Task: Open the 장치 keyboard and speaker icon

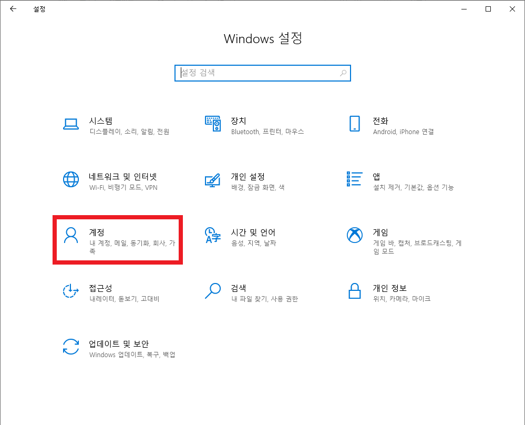Action: coord(213,124)
